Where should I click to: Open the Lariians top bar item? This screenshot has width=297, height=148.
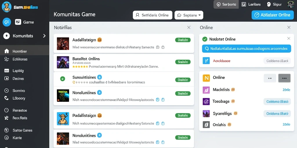[251, 4]
